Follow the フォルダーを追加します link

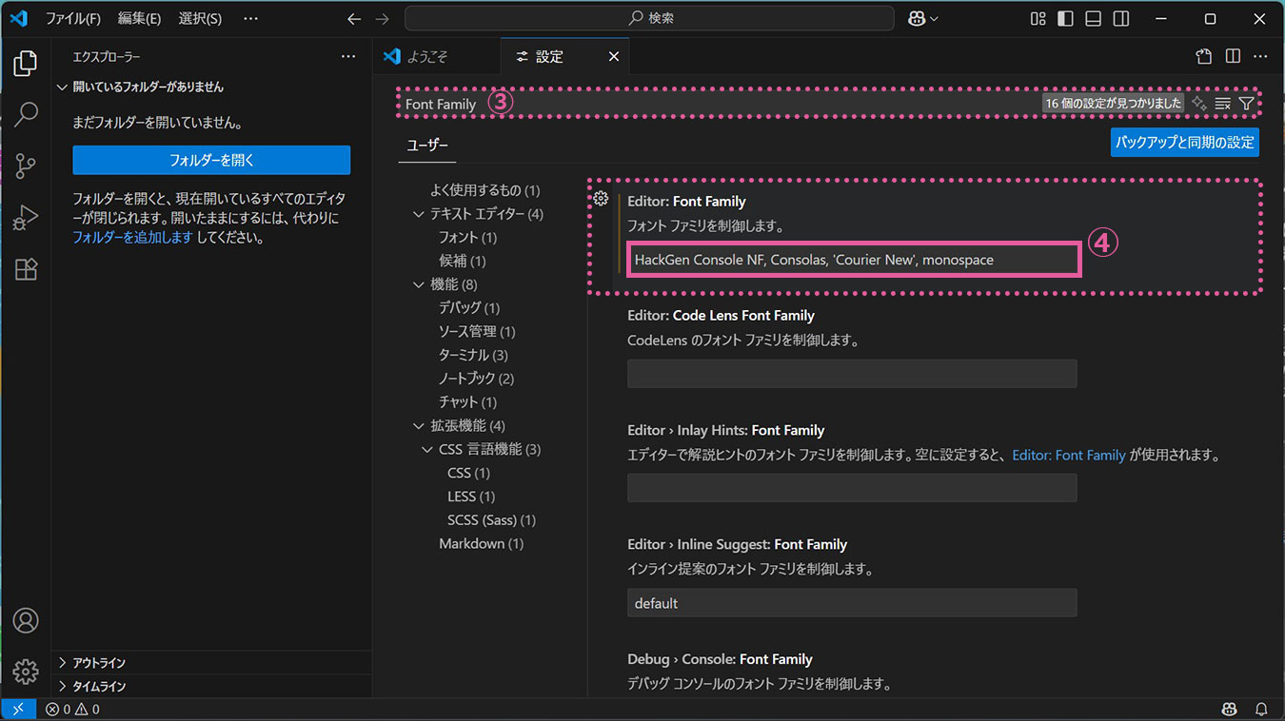coord(132,238)
